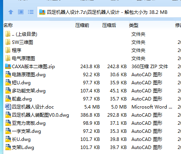Click the file name 多功能支架.dwg

click(29, 91)
